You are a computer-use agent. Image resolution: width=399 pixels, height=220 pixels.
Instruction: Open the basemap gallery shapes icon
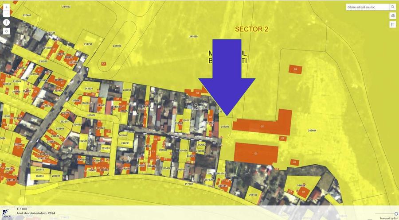393,16
